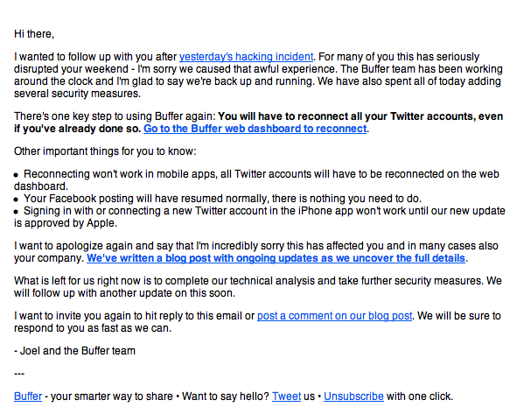Click the "respond to you as fast as we can" text
Viewport: 524px width, 414px height.
coord(93,328)
